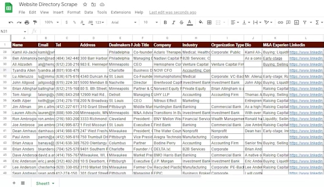
Task: Open the Edit menu
Action: click(32, 12)
